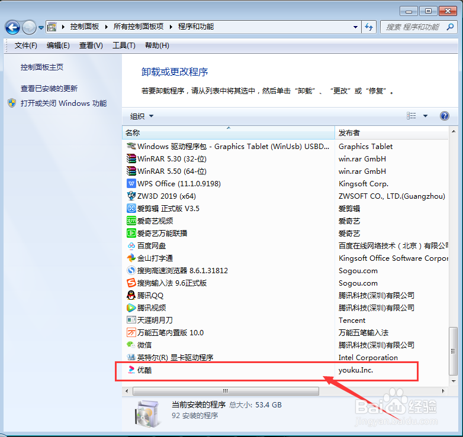Open the 组织 dropdown
Screen dimensions: 463x437
[x=142, y=116]
